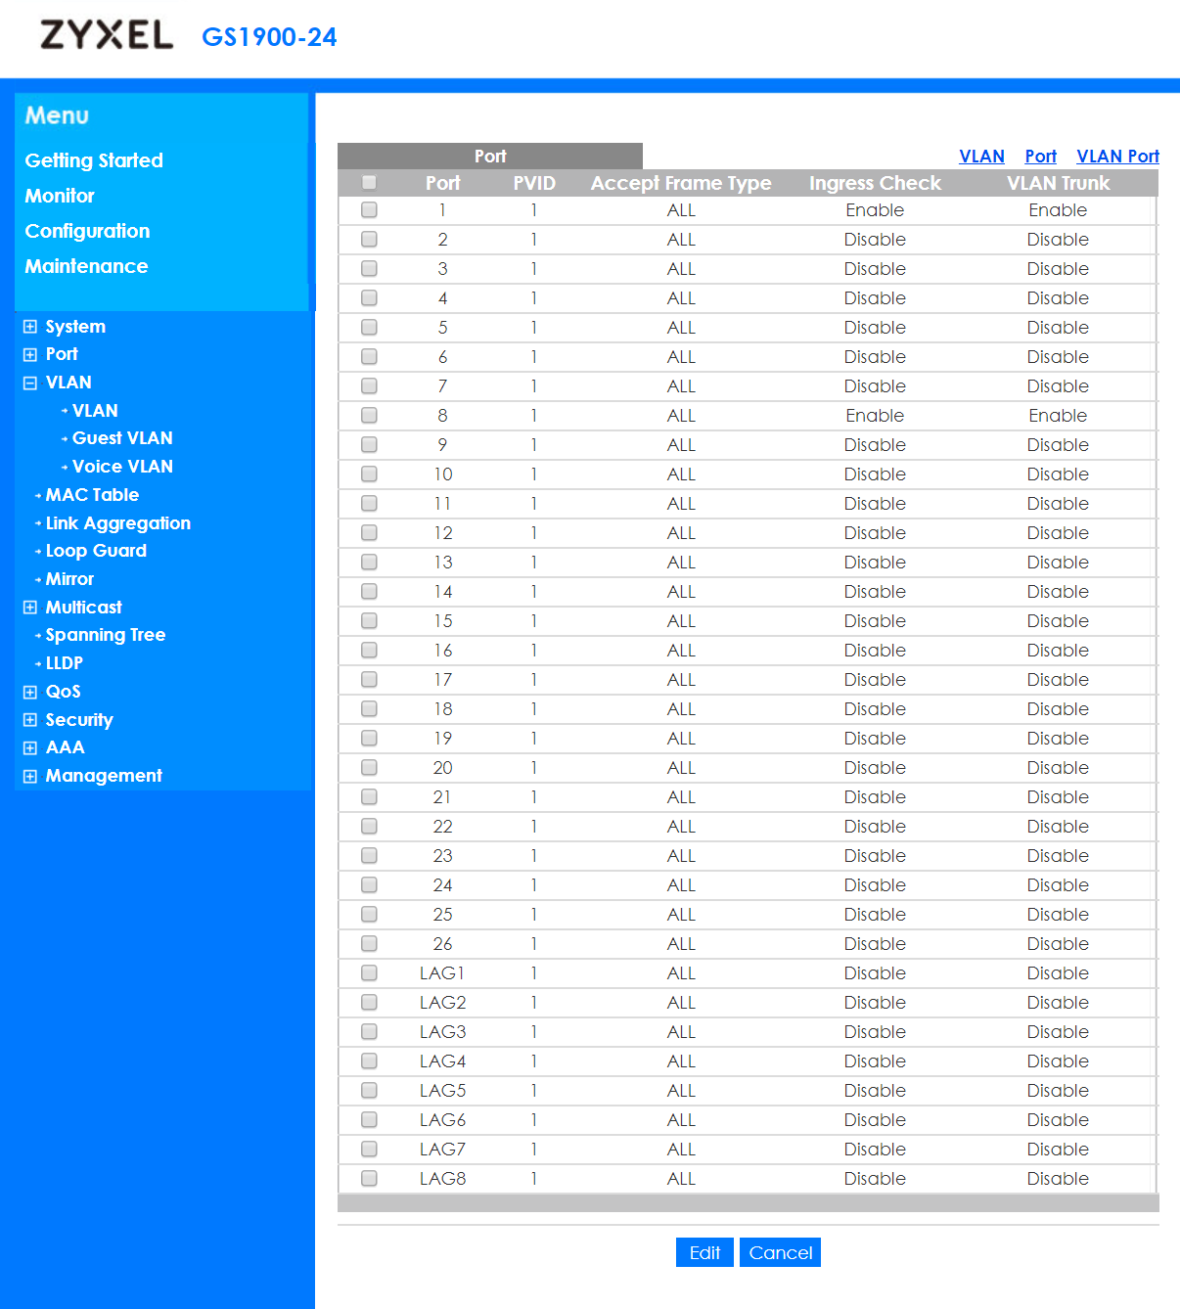Viewport: 1180px width, 1309px height.
Task: Click the System tree label
Action: (x=75, y=327)
